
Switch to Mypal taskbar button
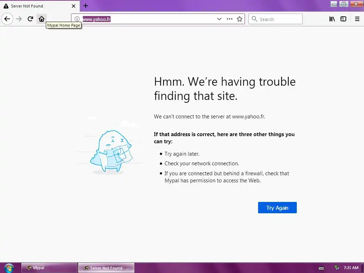pyautogui.click(x=49, y=268)
